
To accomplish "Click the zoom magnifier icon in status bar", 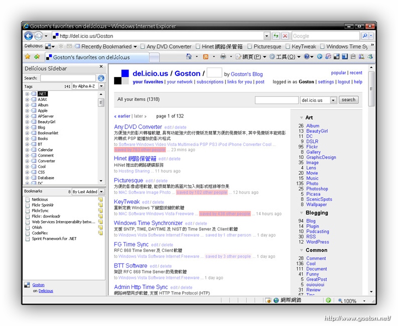I will point(340,301).
